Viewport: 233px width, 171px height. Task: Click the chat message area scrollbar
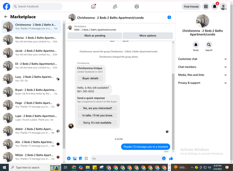coord(173,111)
